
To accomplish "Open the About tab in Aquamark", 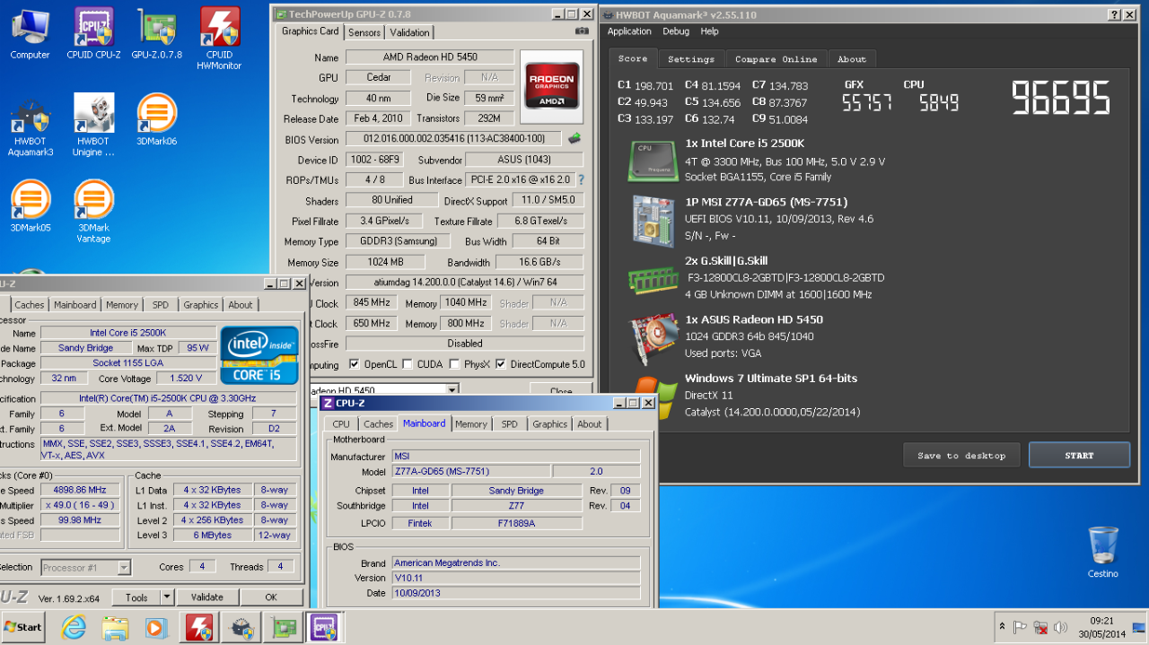I will pos(852,59).
